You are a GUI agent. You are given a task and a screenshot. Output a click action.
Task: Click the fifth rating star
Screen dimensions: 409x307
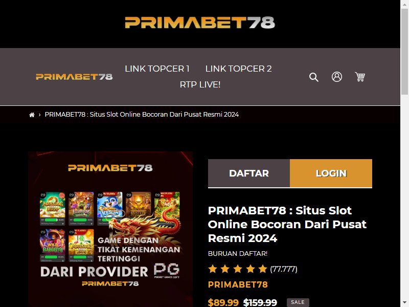pyautogui.click(x=263, y=269)
